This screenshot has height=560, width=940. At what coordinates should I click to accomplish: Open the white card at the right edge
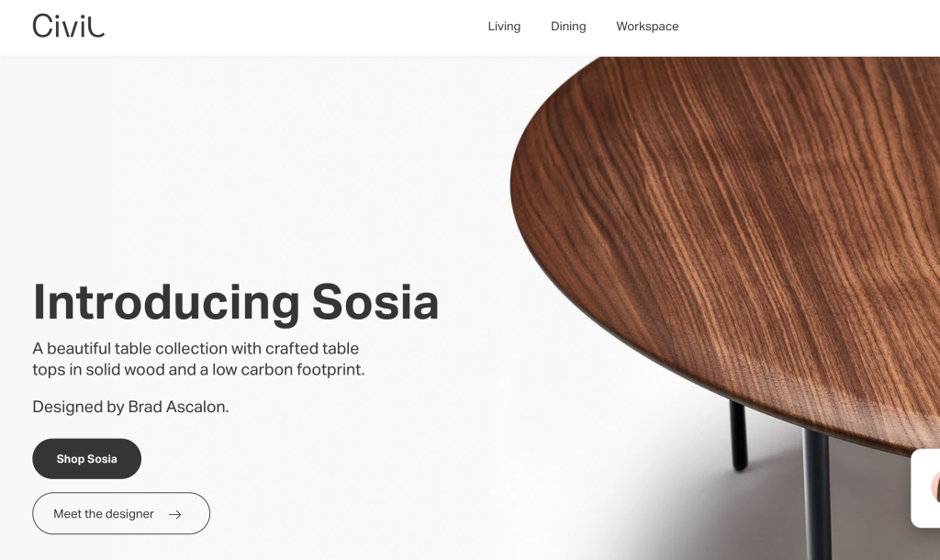click(x=925, y=488)
